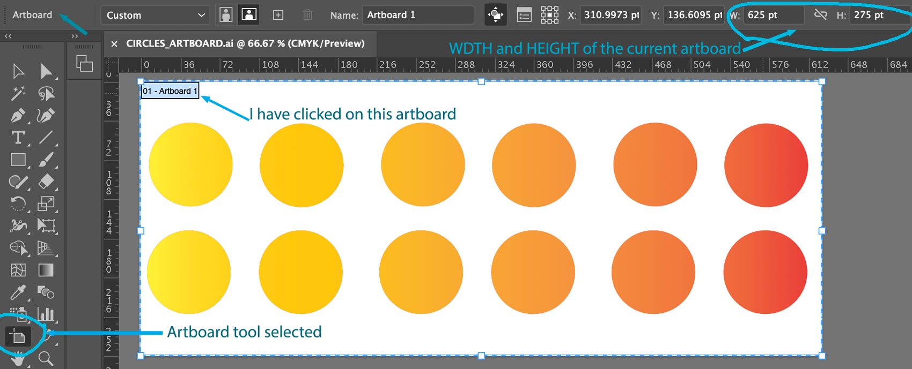Activate the Eyedropper tool
Viewport: 912px width, 369px height.
coord(18,292)
